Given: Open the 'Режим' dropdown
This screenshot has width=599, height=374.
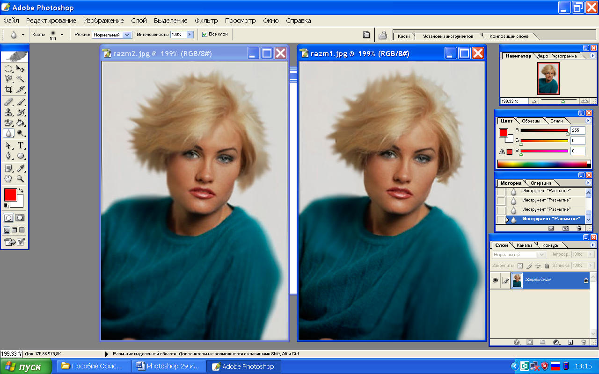Looking at the screenshot, I should click(127, 35).
